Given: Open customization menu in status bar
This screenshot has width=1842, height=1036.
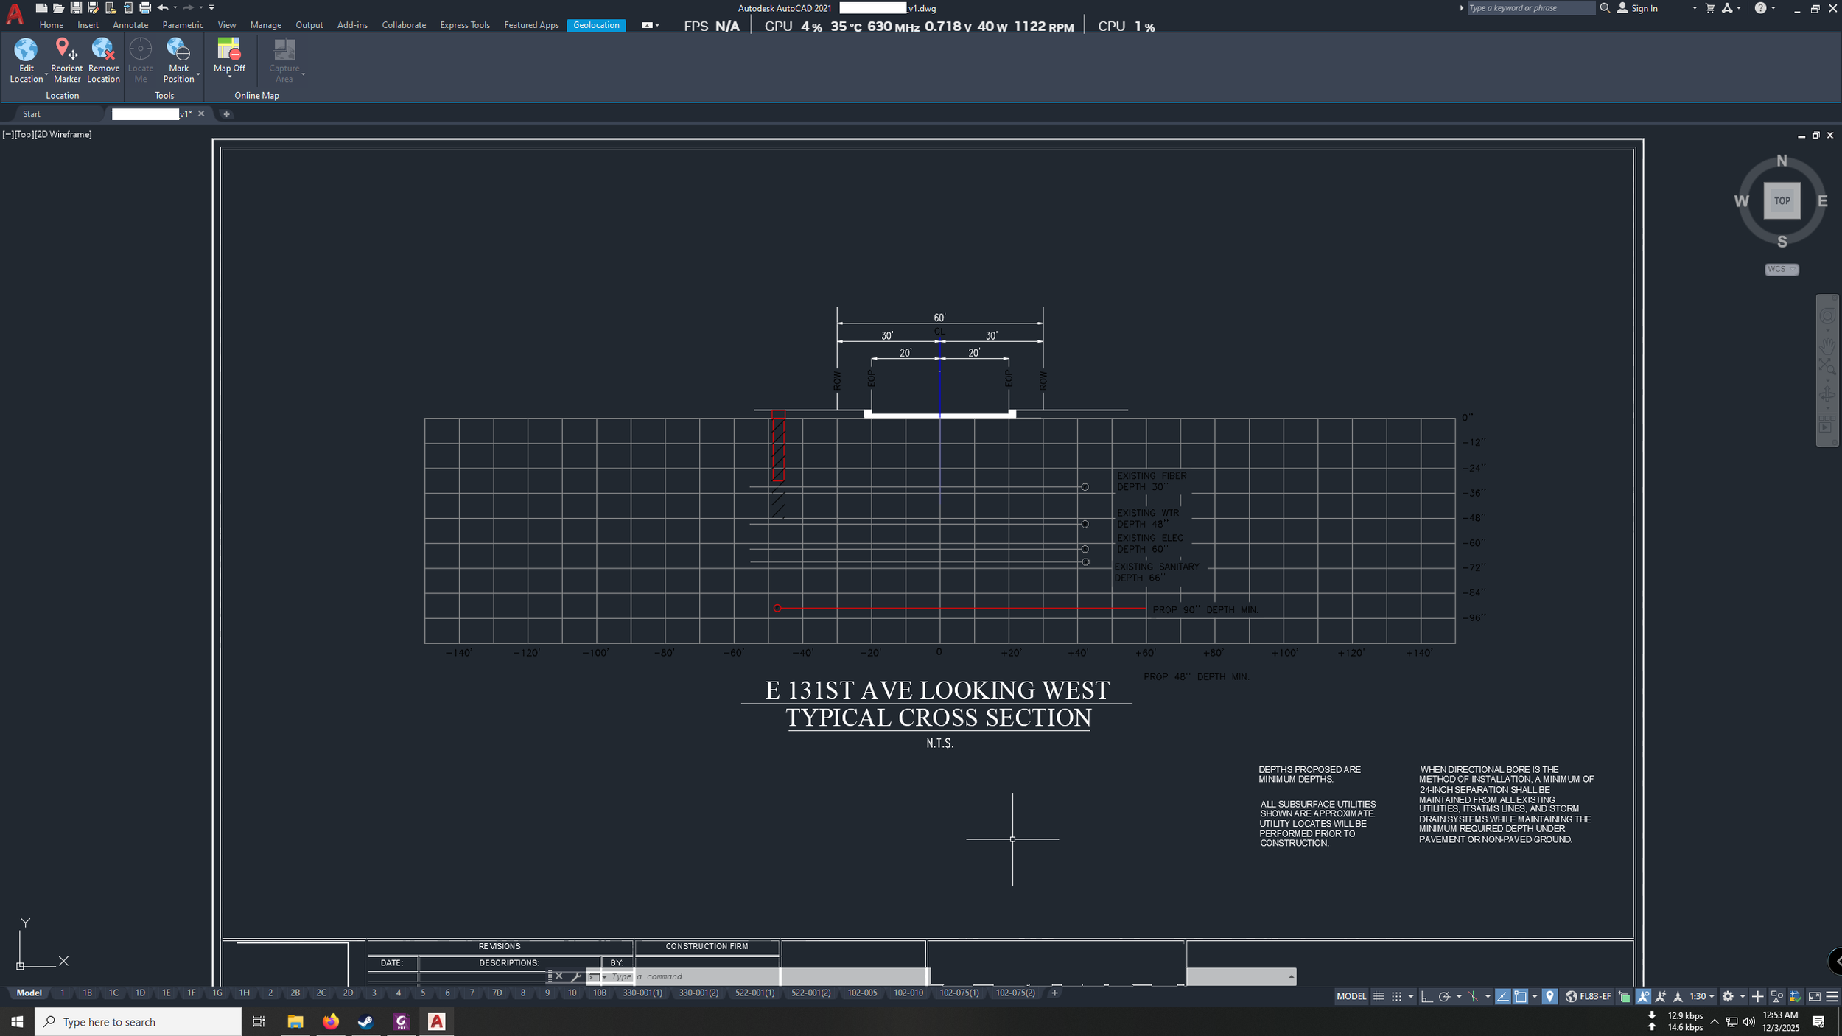Looking at the screenshot, I should point(1832,996).
